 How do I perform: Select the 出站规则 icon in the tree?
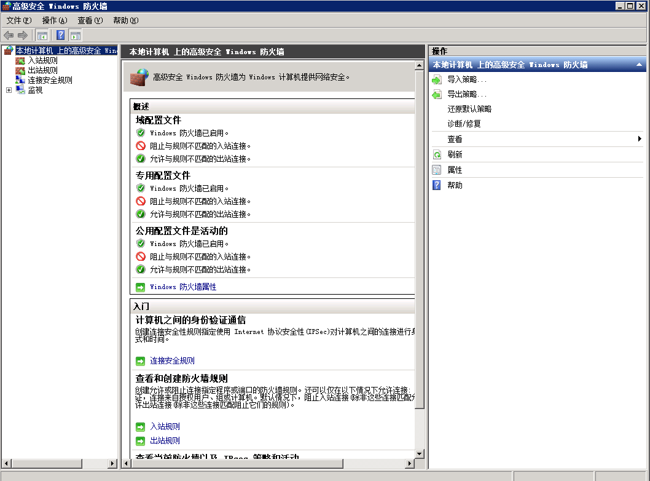coord(21,70)
